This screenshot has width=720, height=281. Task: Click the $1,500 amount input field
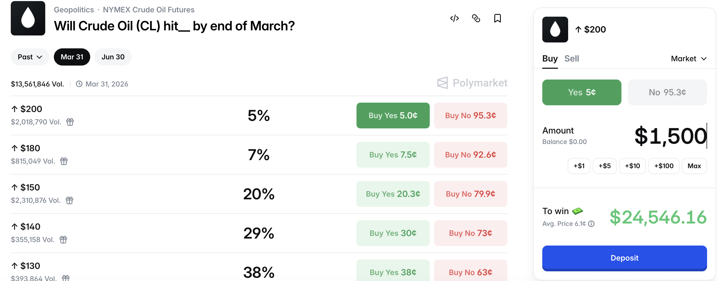coord(670,136)
